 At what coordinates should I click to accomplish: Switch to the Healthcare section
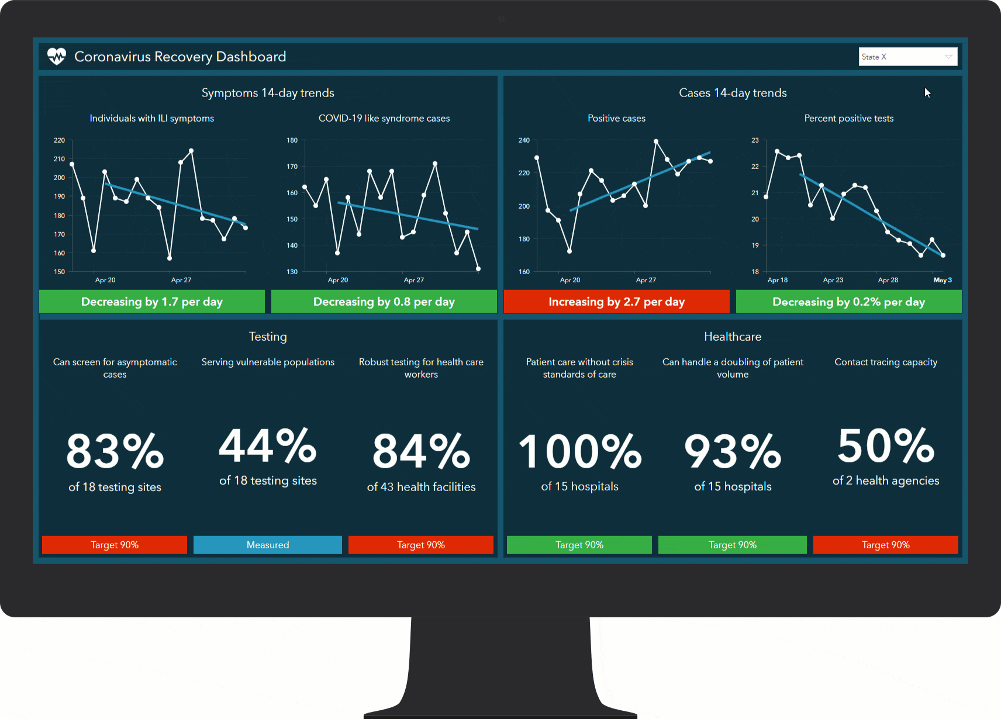(732, 337)
